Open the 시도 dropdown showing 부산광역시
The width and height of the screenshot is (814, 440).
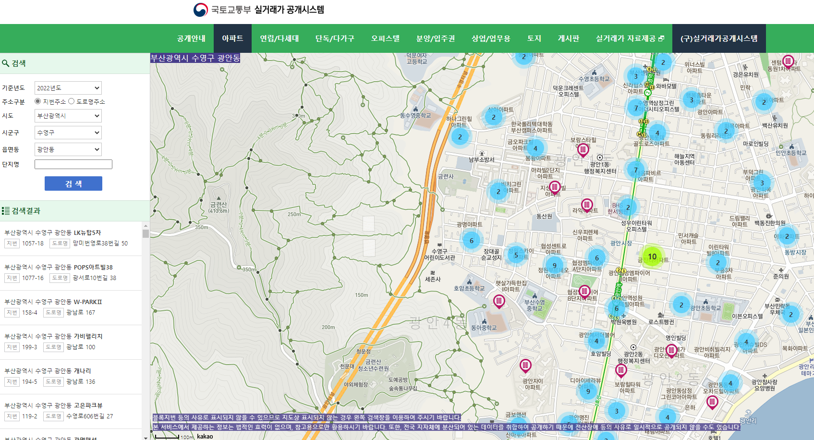(68, 116)
